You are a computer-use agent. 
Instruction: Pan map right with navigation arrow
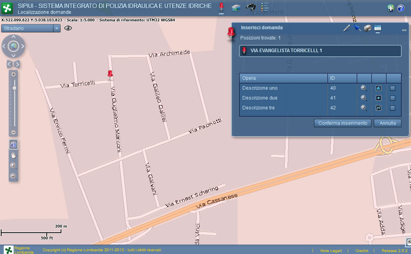[23, 46]
